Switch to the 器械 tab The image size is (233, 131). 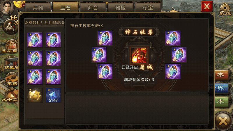(x=120, y=8)
